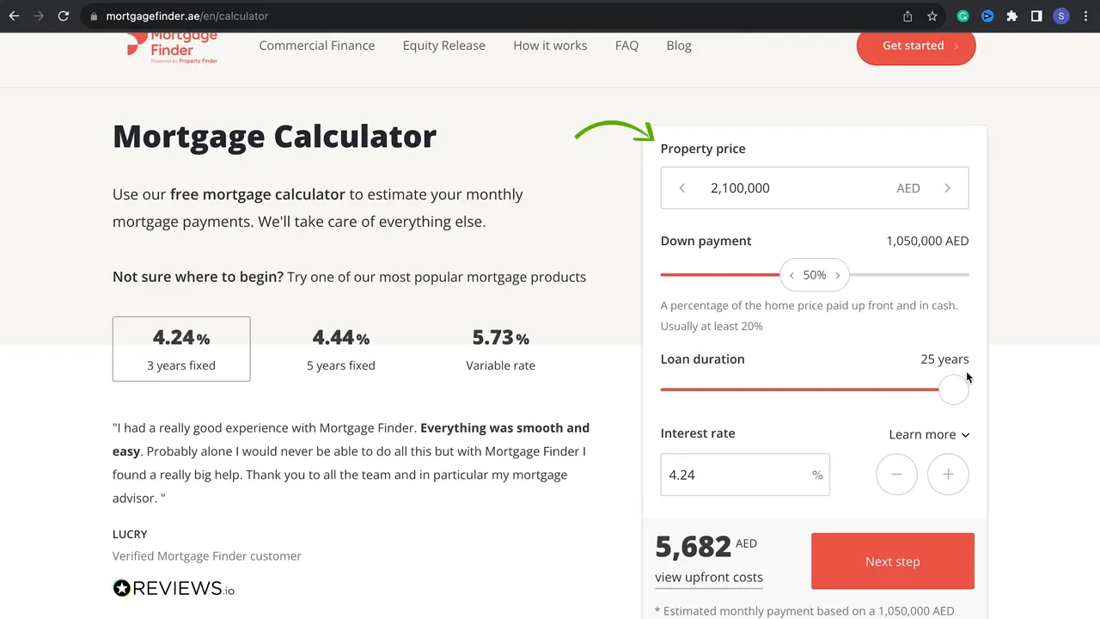Viewport: 1100px width, 619px height.
Task: Choose the 5.73% variable rate product
Action: [500, 349]
